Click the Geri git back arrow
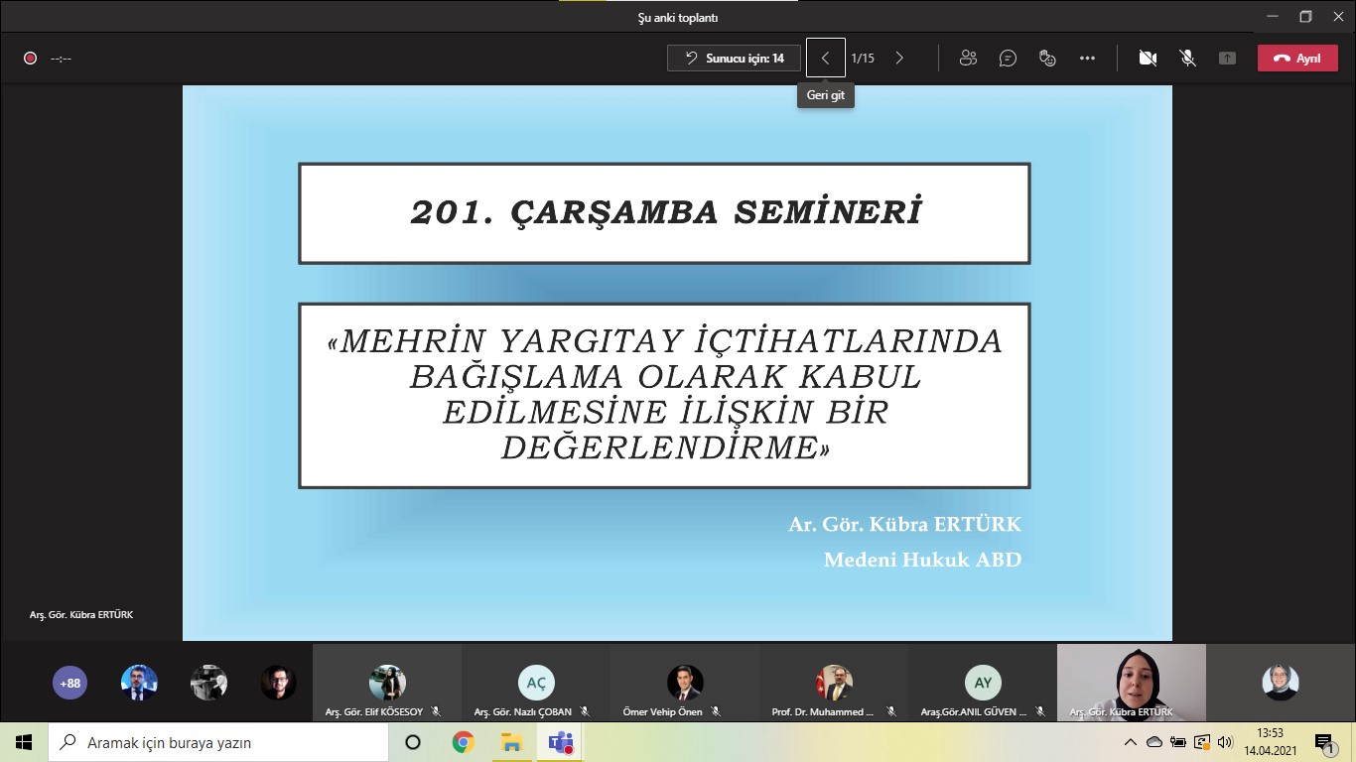Screen dimensions: 1356x762 point(825,58)
